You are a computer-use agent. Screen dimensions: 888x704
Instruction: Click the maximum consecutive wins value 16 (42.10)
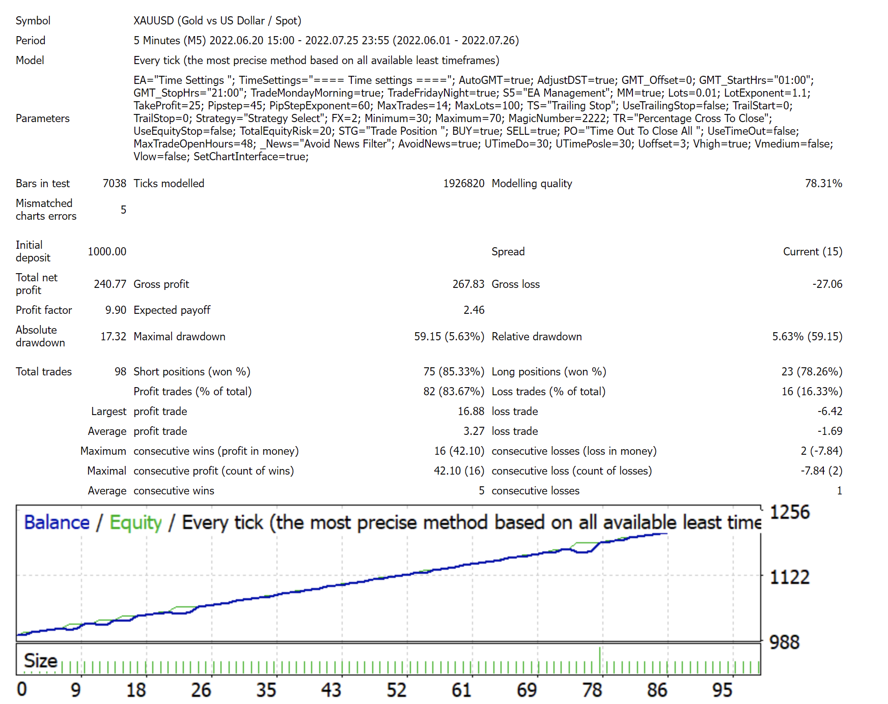(459, 451)
